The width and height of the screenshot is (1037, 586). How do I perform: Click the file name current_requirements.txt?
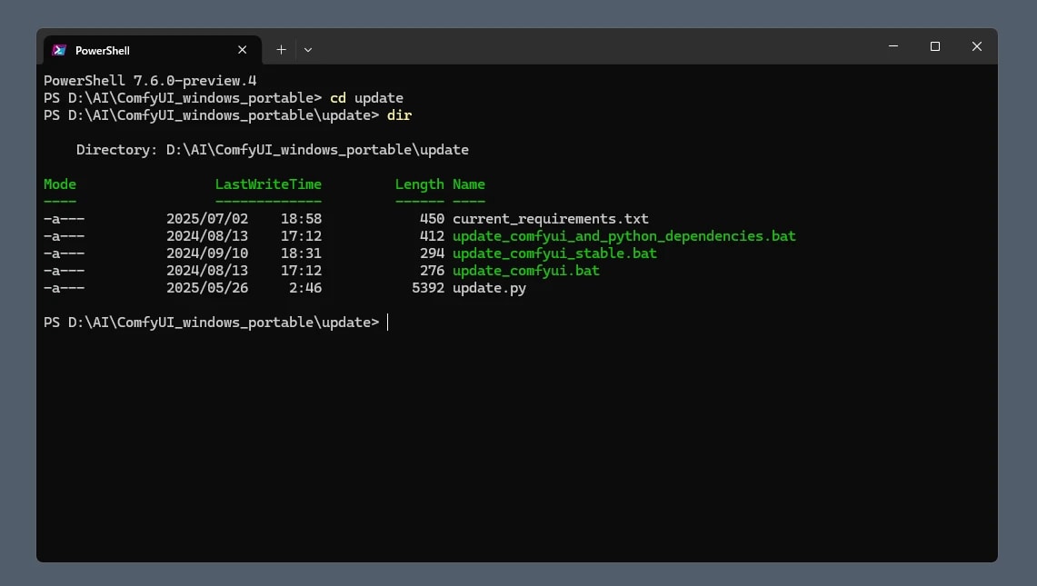coord(550,219)
